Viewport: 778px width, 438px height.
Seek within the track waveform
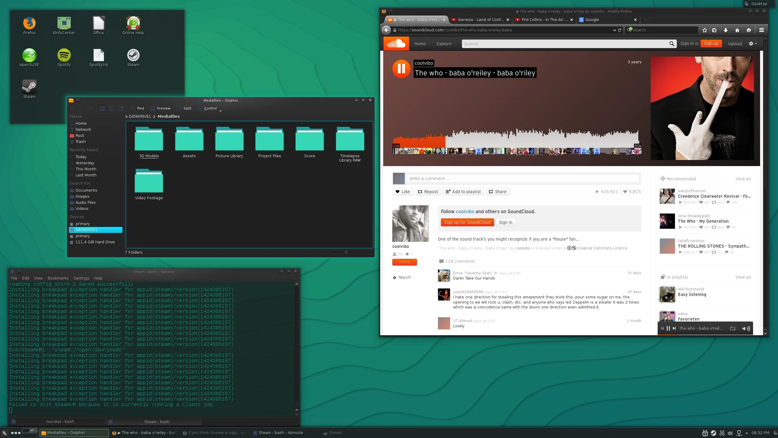pos(517,138)
